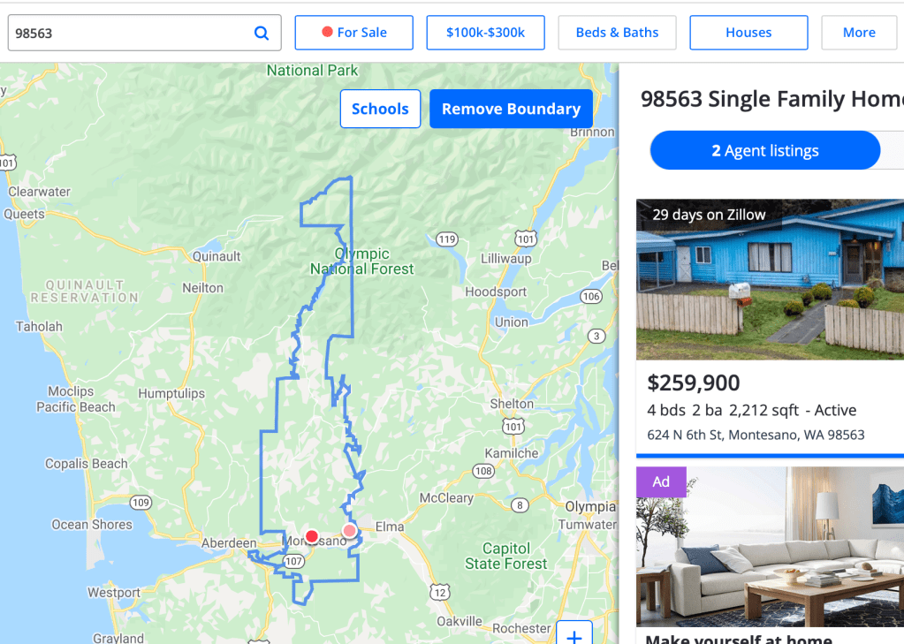Screen dimensions: 904x644
Task: Expand the More filters menu
Action: tap(858, 33)
